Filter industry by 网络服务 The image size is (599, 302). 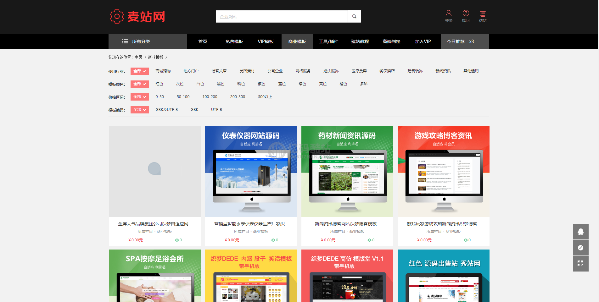[x=303, y=71]
